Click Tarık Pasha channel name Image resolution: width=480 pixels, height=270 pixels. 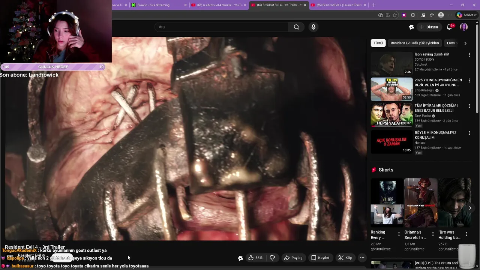click(423, 116)
